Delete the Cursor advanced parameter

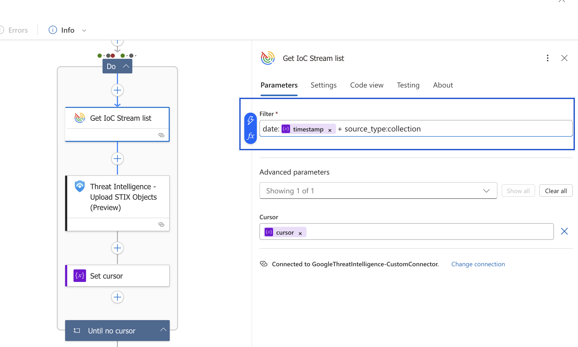coord(564,231)
